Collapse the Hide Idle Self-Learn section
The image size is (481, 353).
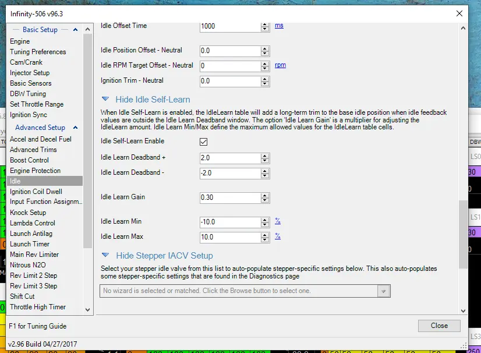[105, 99]
